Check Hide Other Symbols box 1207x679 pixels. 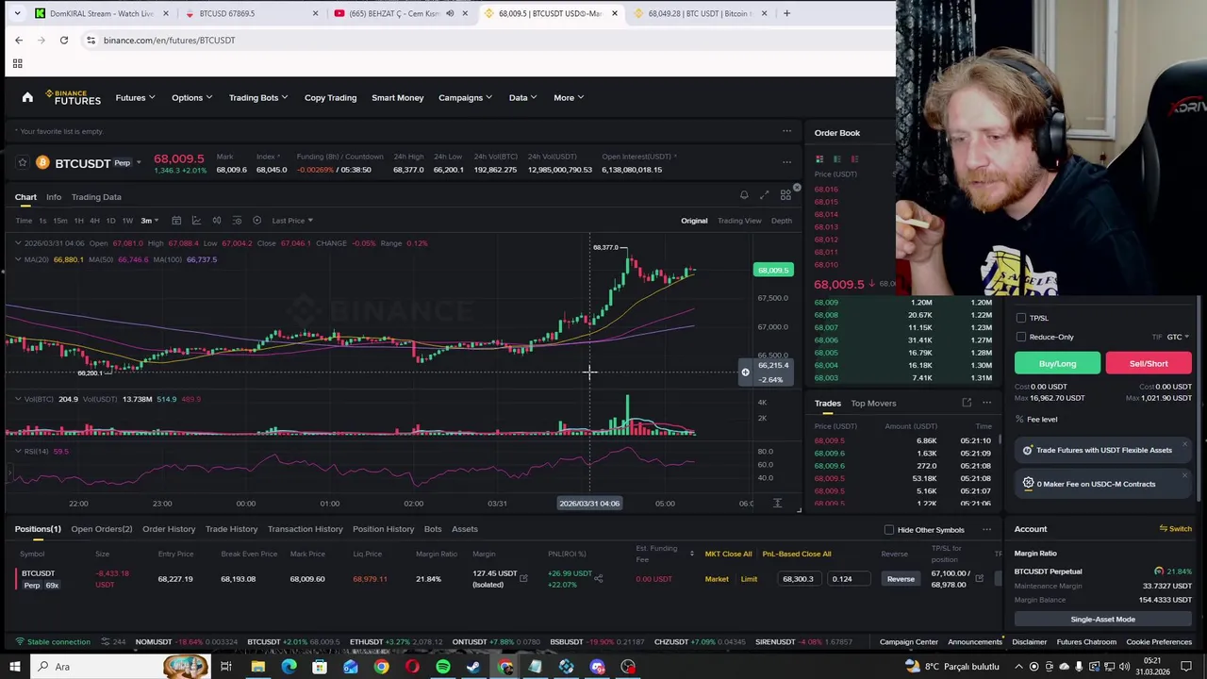pos(889,530)
